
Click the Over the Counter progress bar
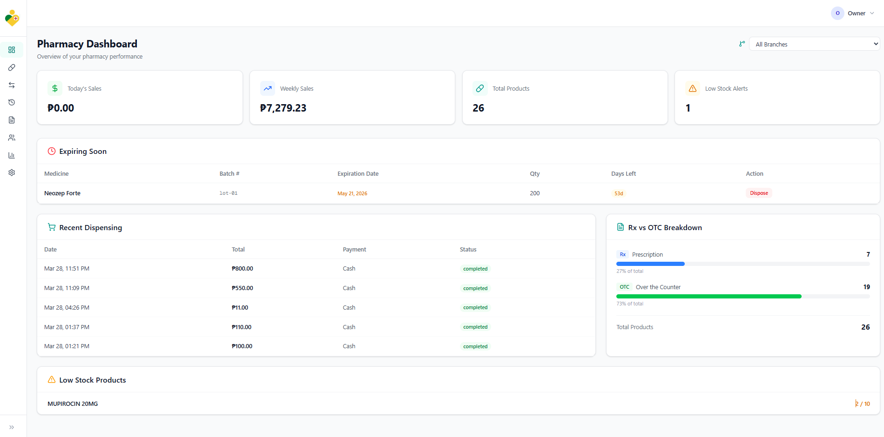click(x=742, y=296)
